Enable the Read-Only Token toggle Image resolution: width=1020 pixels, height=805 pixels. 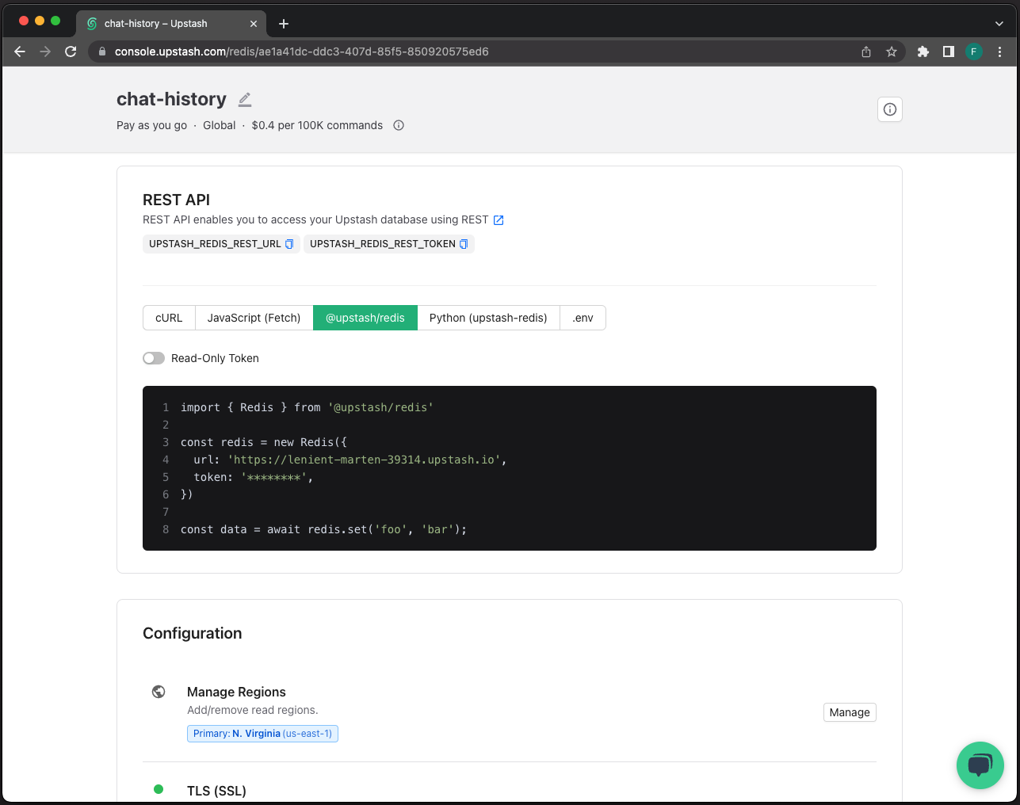[x=154, y=358]
